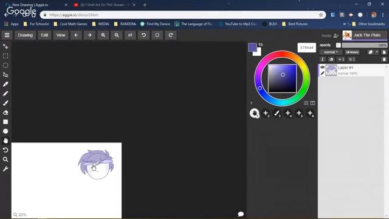Select the hand pan tool
This screenshot has height=219, width=389.
pyautogui.click(x=5, y=141)
